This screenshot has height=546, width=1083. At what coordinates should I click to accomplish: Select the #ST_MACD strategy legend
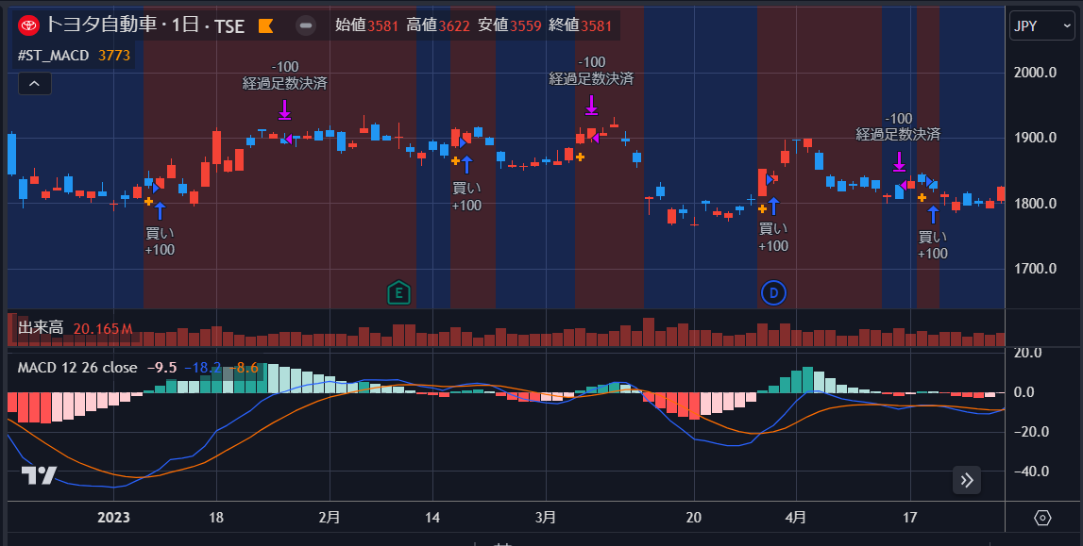coord(53,56)
